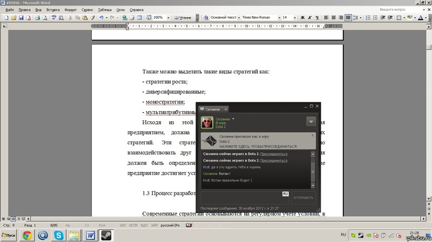Launch Google Chrome from the taskbar
This screenshot has height=242, width=432.
[x=27, y=236]
